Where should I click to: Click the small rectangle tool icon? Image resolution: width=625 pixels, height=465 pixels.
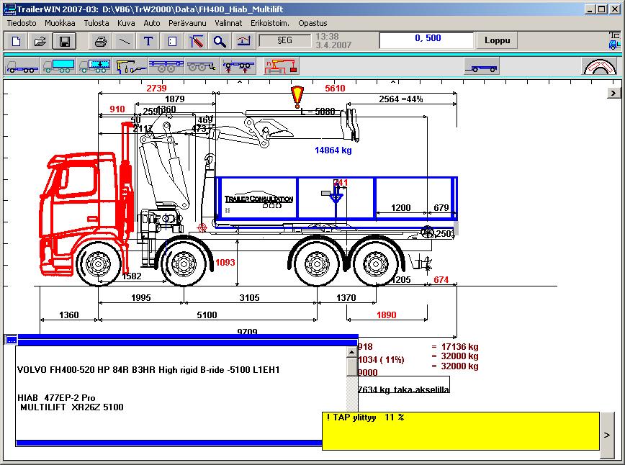click(x=172, y=41)
